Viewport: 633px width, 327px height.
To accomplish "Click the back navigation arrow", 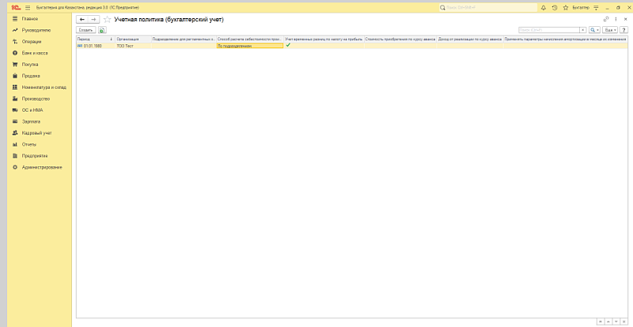I will tap(81, 18).
